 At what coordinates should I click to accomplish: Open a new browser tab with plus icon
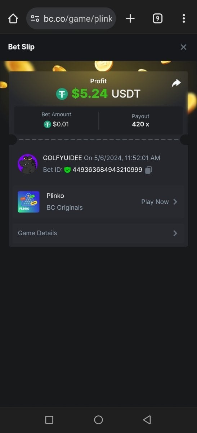pyautogui.click(x=130, y=18)
